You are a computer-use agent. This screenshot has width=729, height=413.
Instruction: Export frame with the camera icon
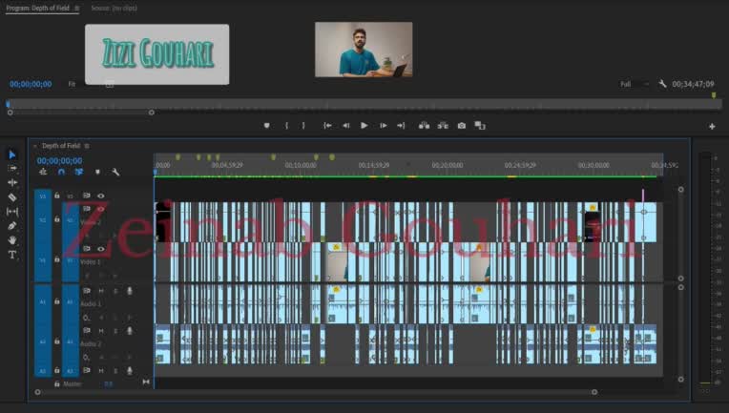point(461,126)
